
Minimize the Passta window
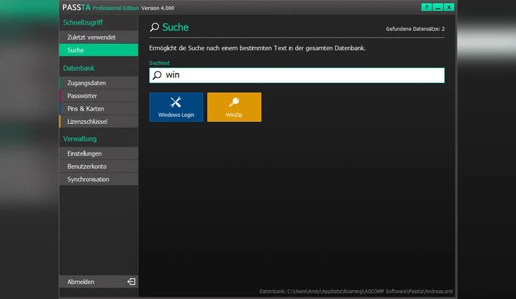438,7
